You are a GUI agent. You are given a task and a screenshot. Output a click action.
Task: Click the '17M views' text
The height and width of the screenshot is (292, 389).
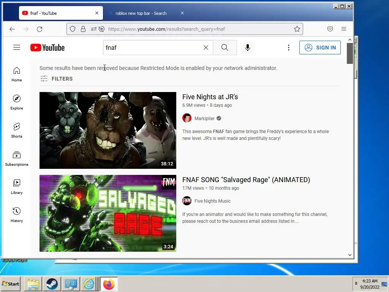tap(193, 188)
